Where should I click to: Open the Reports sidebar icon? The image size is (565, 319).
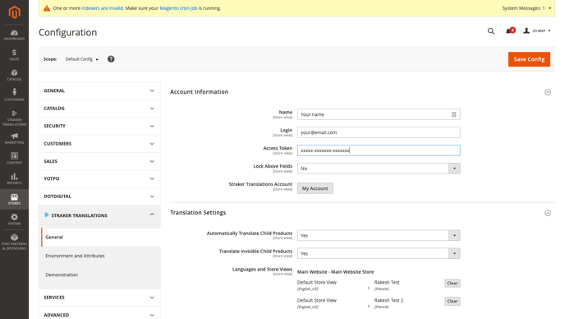[x=14, y=178]
